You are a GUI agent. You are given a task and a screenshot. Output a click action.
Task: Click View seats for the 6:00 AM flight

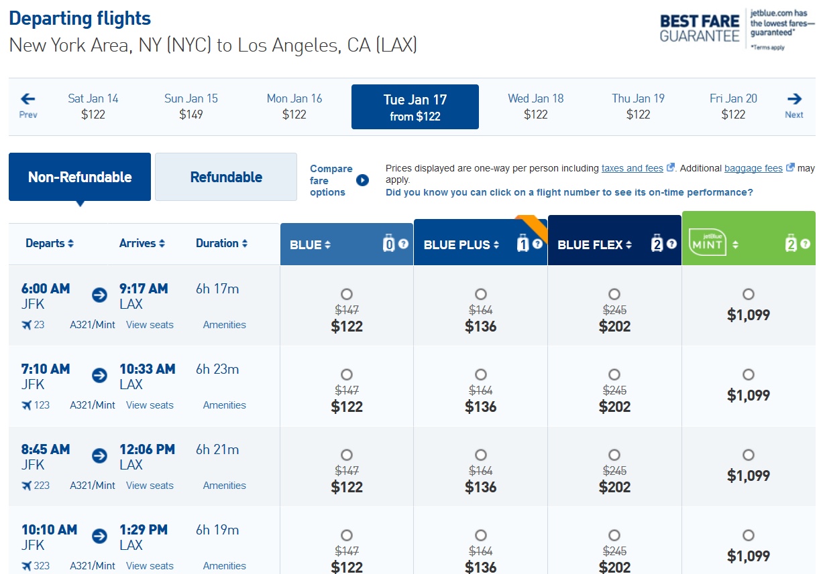pos(149,325)
